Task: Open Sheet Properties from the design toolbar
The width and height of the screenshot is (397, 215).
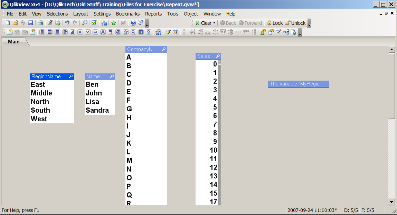Action: pos(32,32)
